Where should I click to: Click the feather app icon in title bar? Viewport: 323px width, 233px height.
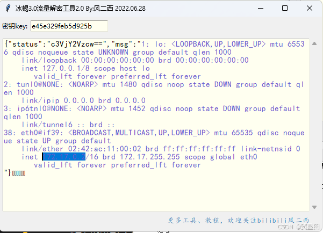(x=8, y=8)
